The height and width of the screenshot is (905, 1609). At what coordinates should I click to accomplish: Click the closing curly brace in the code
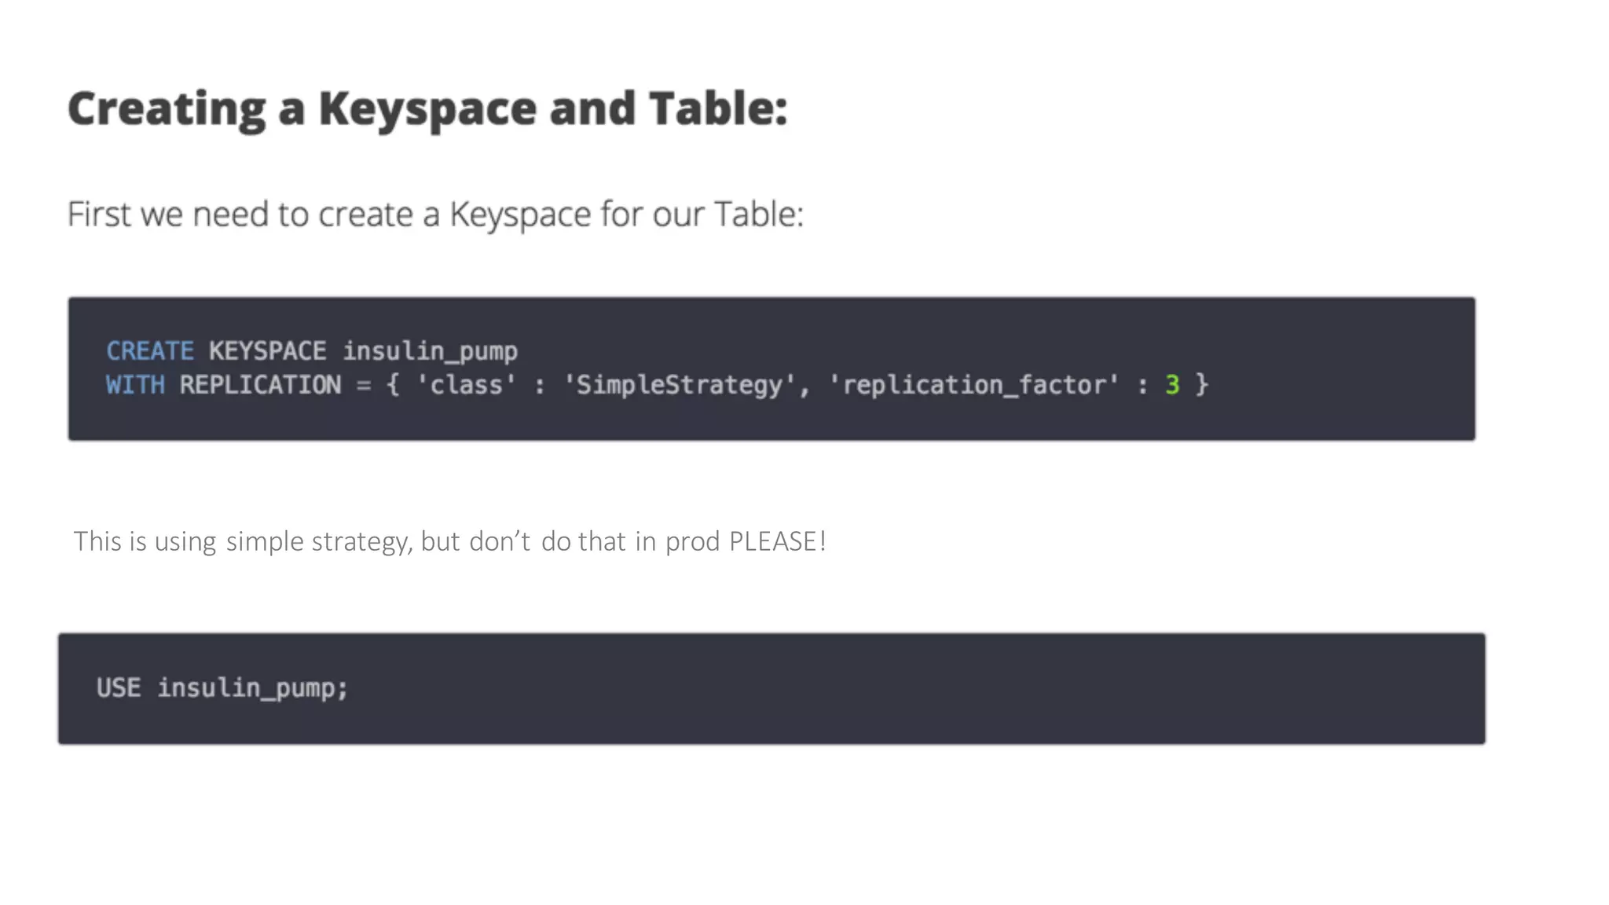tap(1201, 385)
